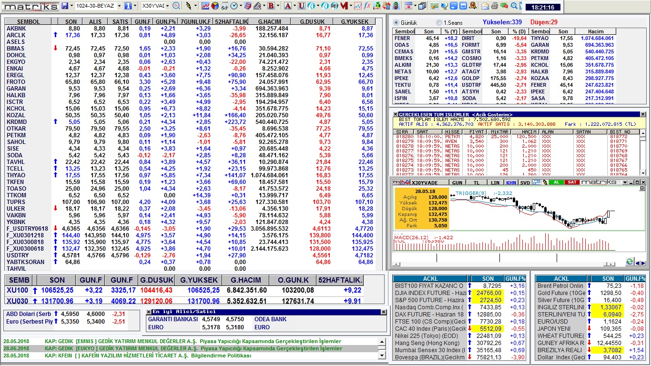Screen dimensions: 651x366
Task: Select the LIN scale tab in chart window
Action: (x=495, y=183)
